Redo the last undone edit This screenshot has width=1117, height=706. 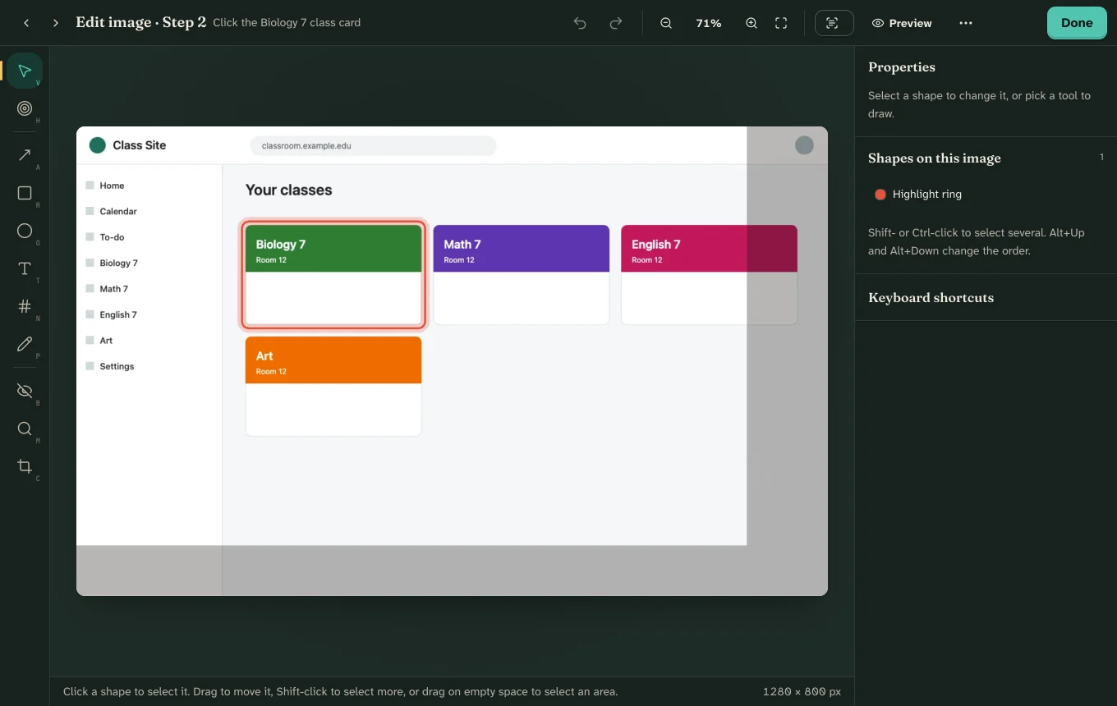tap(616, 23)
